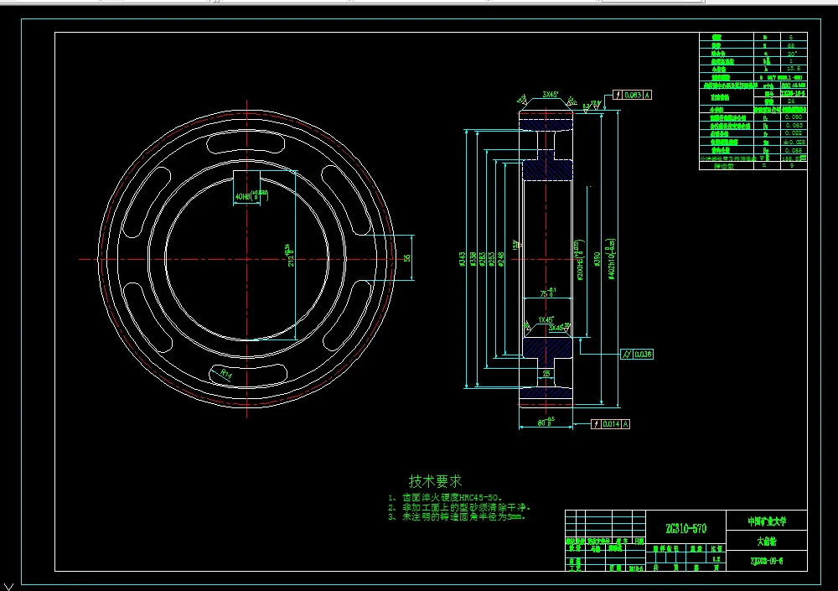Screen dimensions: 838x591
Task: Select the 0.022 value in parameter table
Action: pos(794,133)
